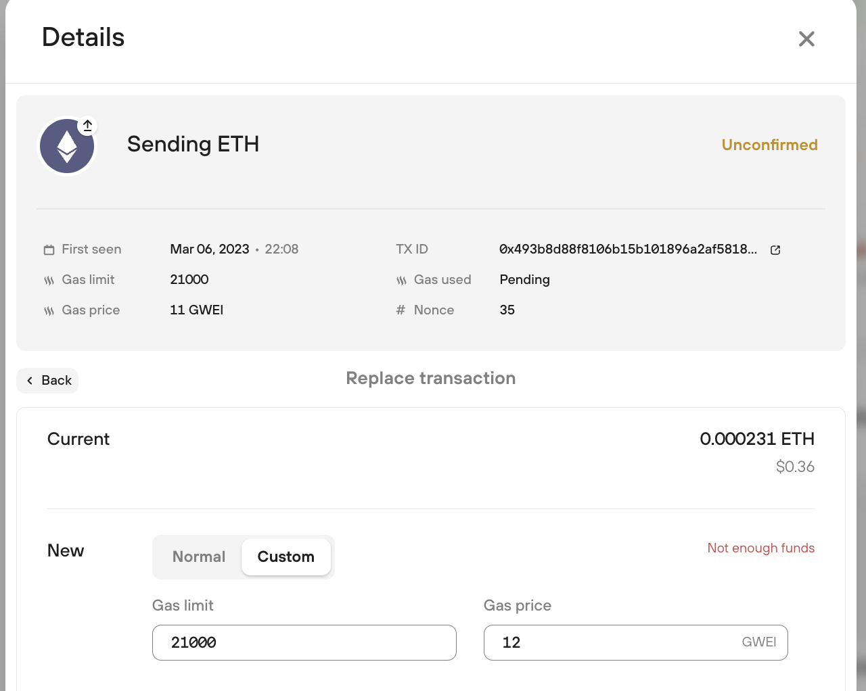Select the Gas limit input showing 21000
866x691 pixels.
(304, 642)
